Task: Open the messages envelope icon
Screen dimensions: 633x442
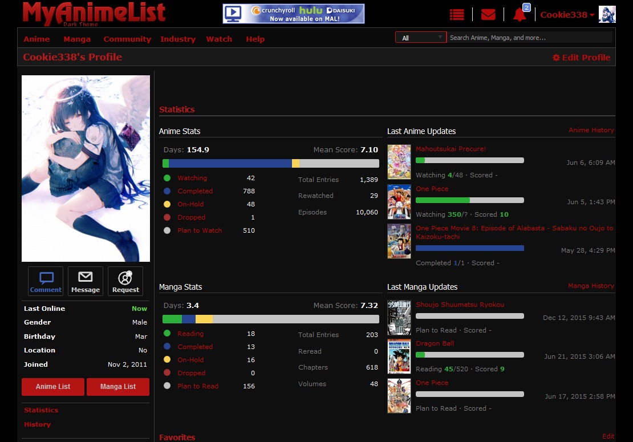Action: point(488,14)
